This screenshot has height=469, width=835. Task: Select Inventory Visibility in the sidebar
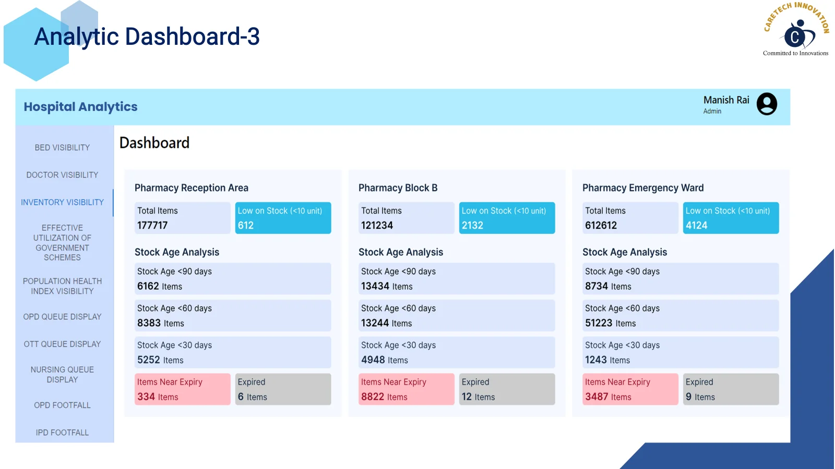(x=62, y=202)
